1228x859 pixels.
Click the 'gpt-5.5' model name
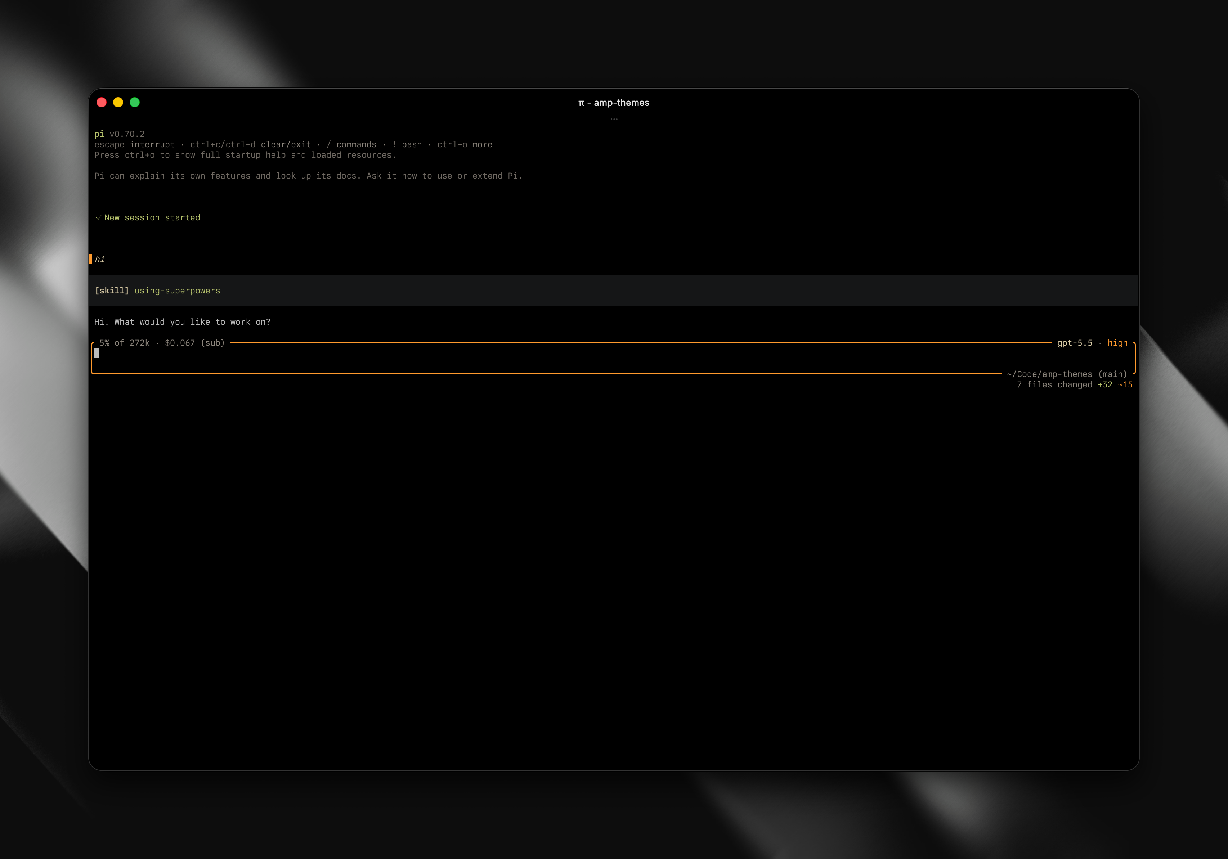[1075, 343]
